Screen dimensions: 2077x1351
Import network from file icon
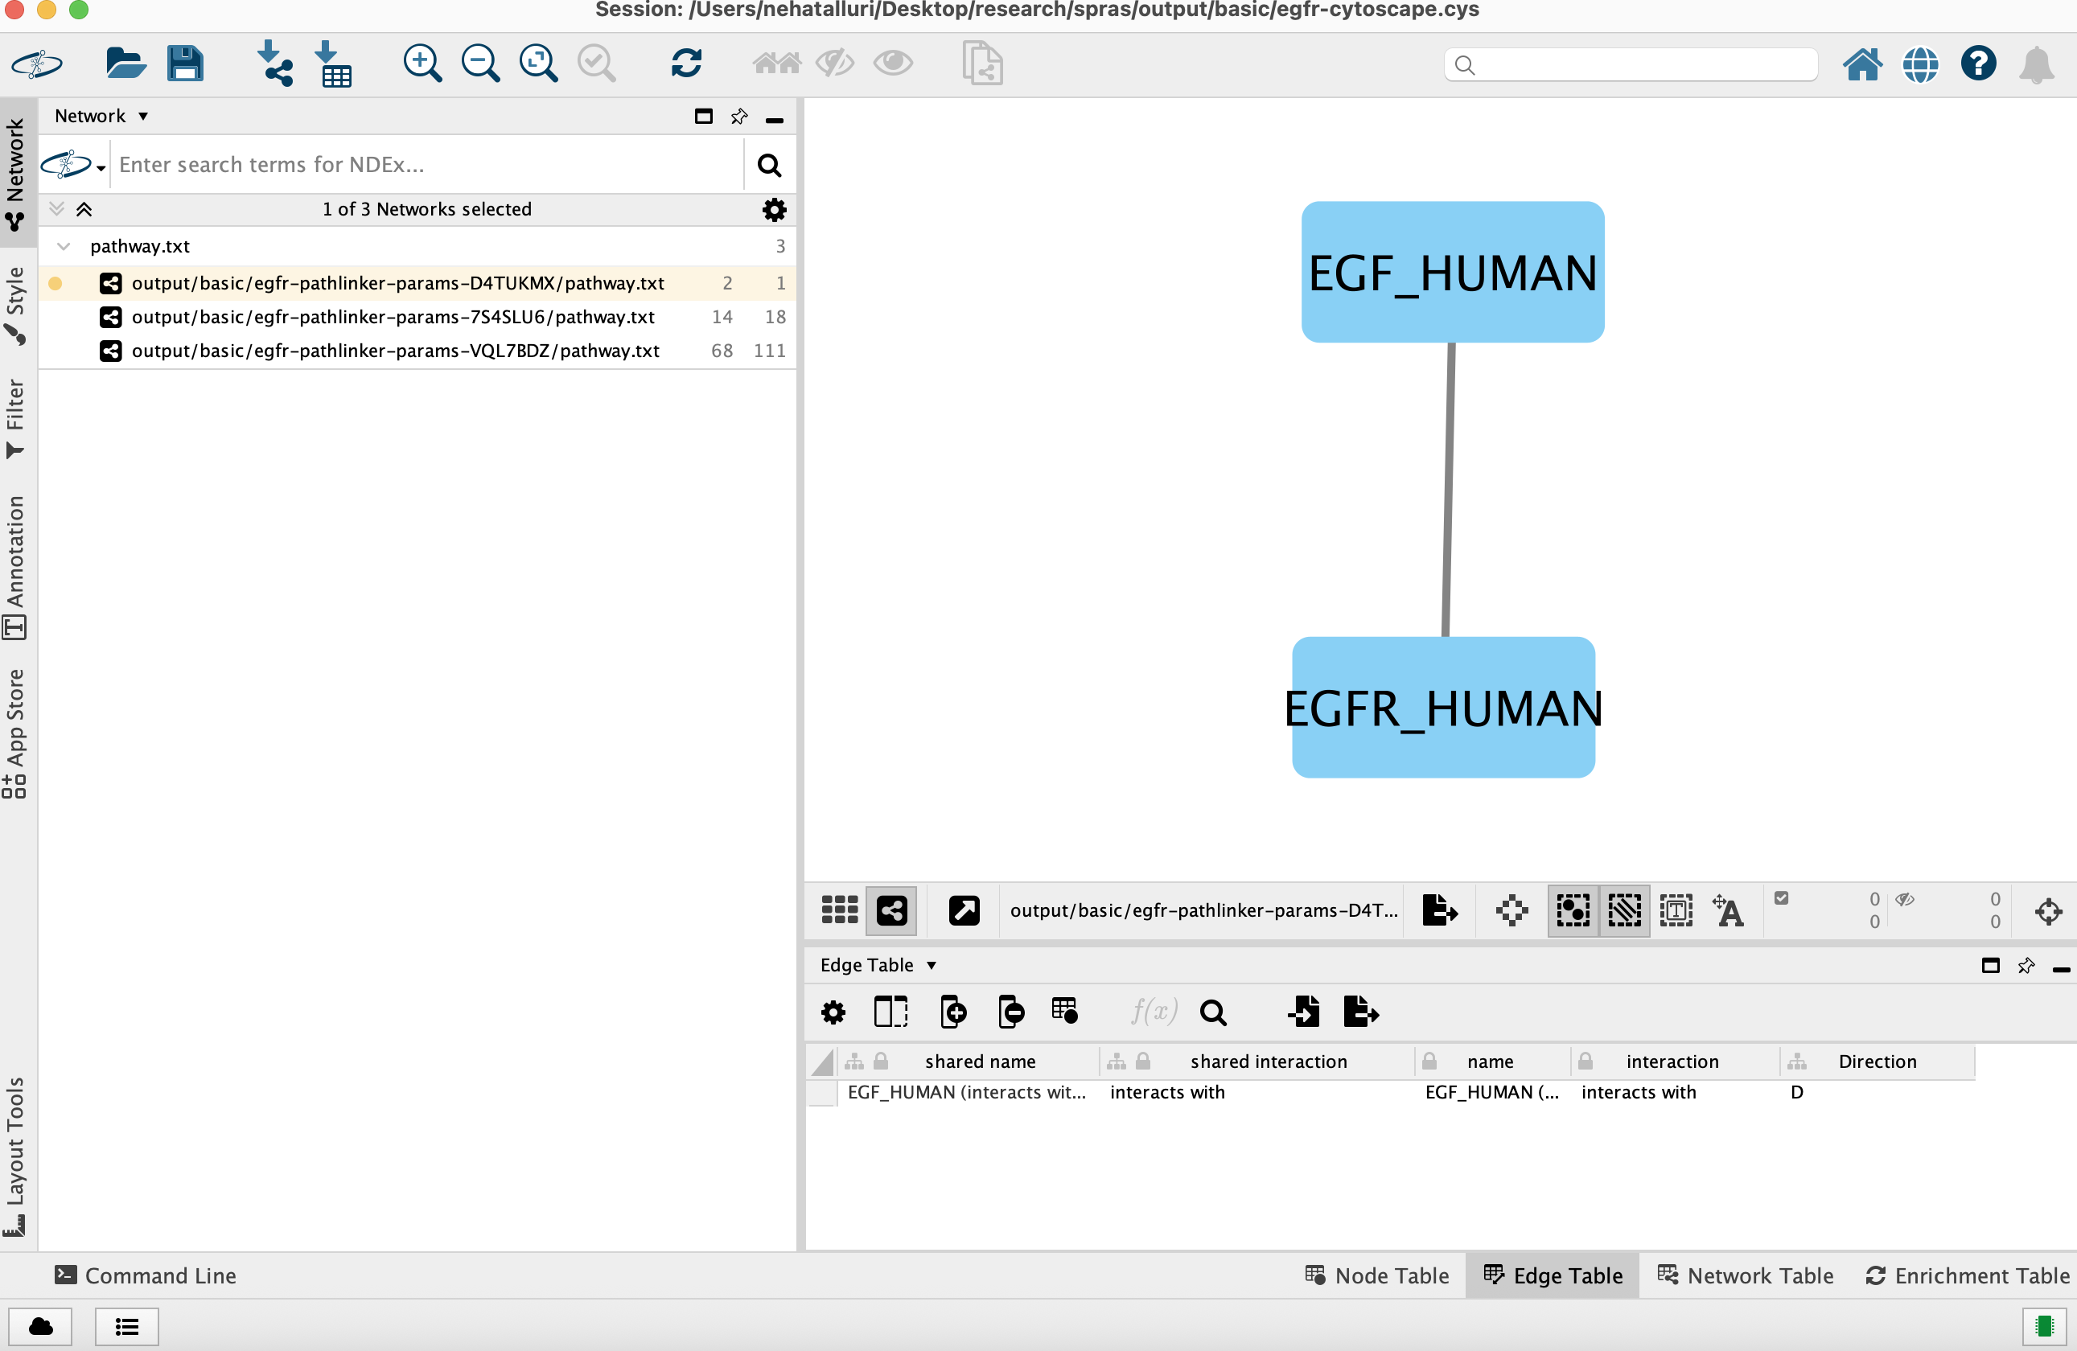[275, 64]
